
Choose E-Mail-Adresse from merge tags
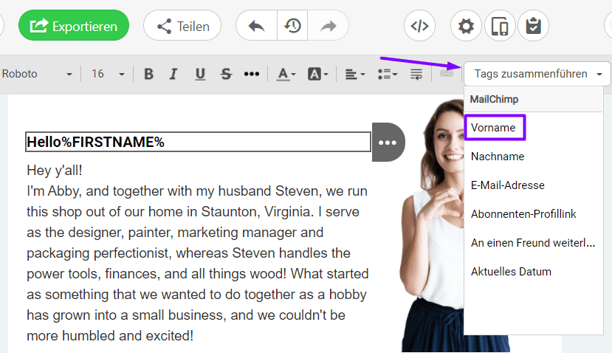(x=507, y=185)
